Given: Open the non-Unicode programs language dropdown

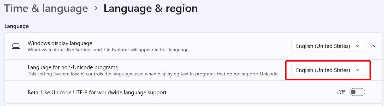Looking at the screenshot, I should click(328, 70).
